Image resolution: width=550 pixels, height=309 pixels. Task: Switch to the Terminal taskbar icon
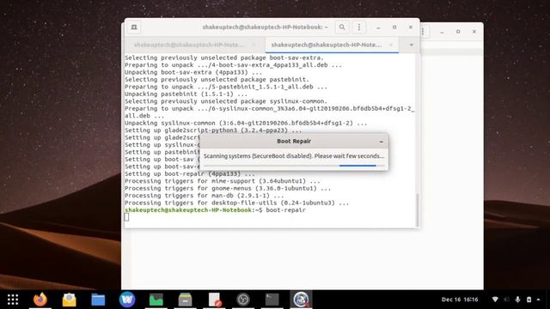pos(272,300)
